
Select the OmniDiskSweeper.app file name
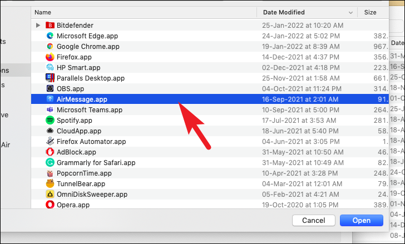pos(92,195)
